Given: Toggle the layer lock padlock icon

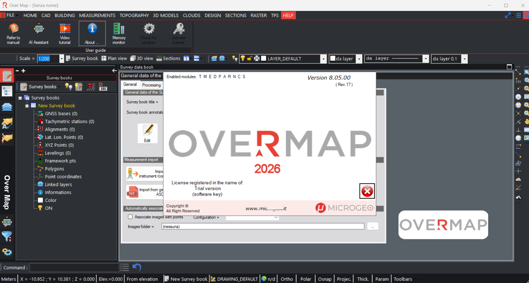Looking at the screenshot, I should tap(250, 58).
